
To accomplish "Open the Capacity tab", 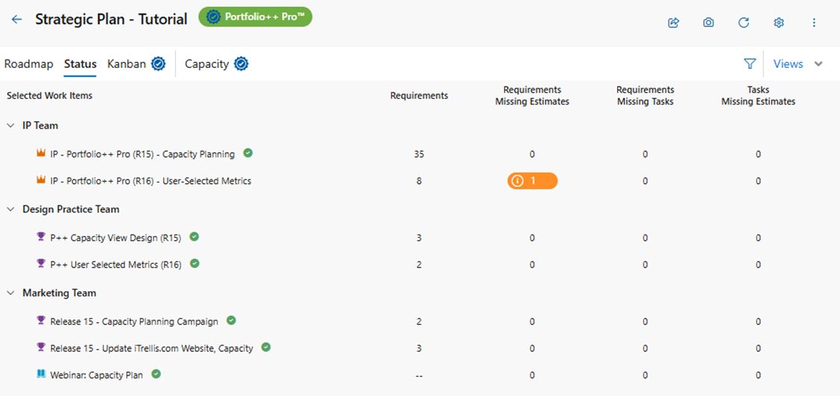I will (206, 64).
